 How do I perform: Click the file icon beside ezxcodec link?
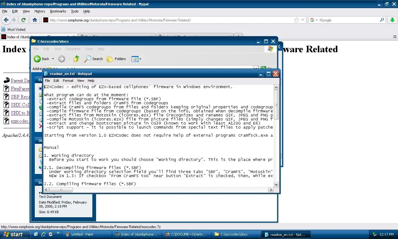(6, 121)
